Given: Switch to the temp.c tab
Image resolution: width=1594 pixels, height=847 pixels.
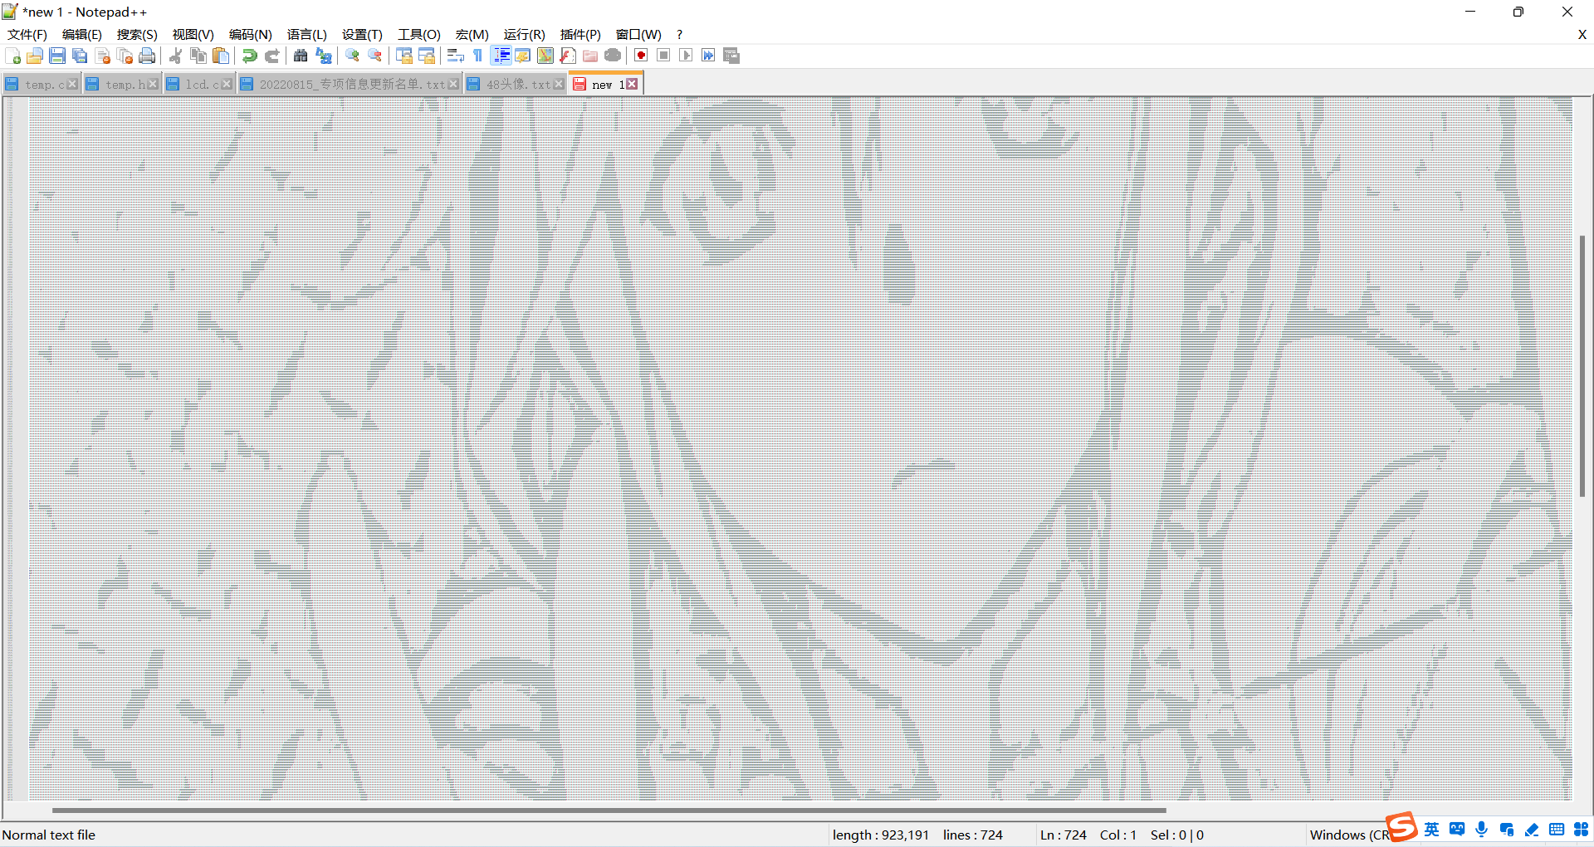Looking at the screenshot, I should click(40, 84).
